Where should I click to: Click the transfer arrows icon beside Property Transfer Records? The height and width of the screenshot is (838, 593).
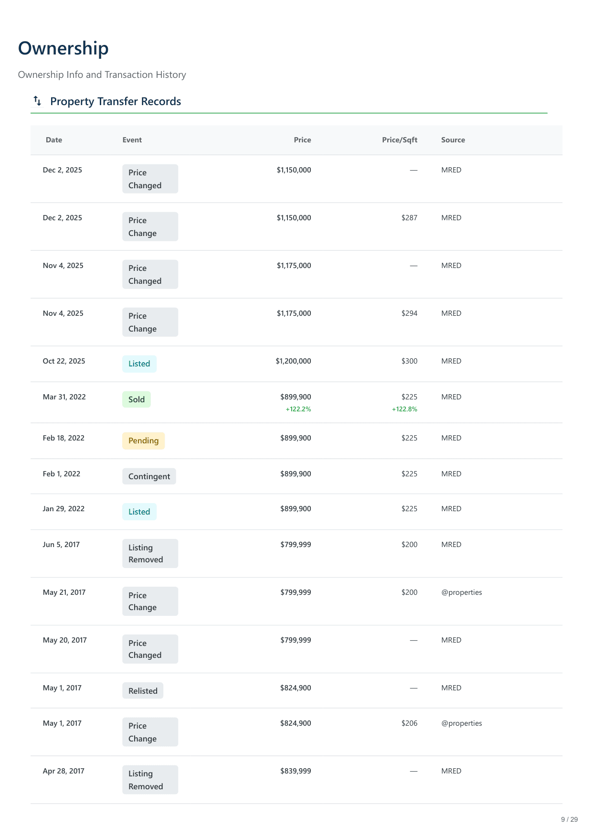[37, 101]
